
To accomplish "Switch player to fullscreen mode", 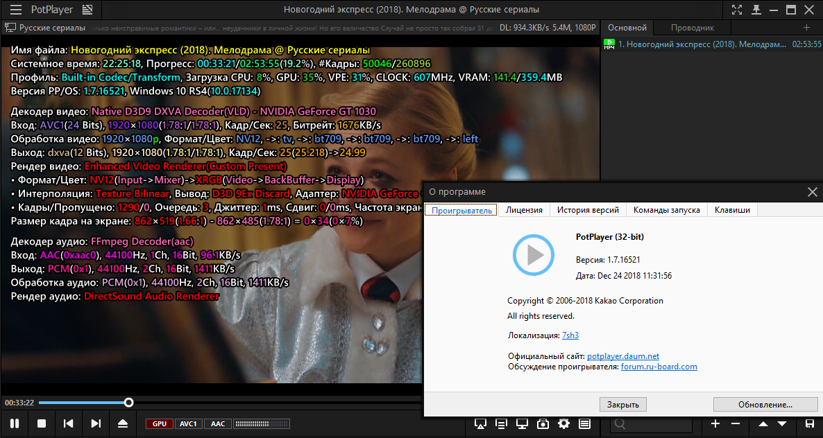I will click(x=737, y=10).
